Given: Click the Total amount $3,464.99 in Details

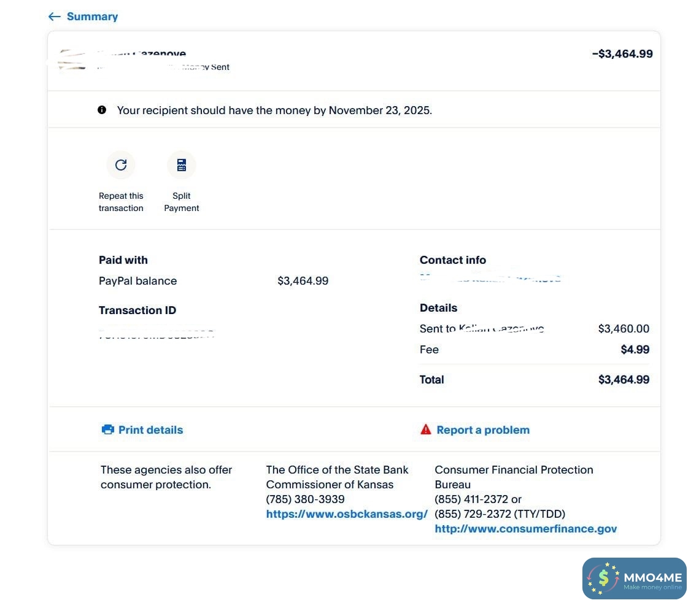Looking at the screenshot, I should click(x=624, y=380).
